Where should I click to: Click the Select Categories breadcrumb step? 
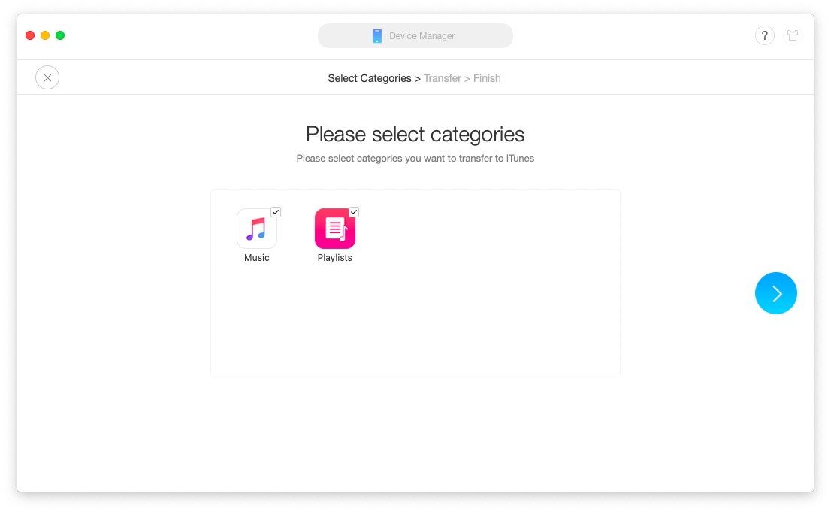[x=370, y=78]
